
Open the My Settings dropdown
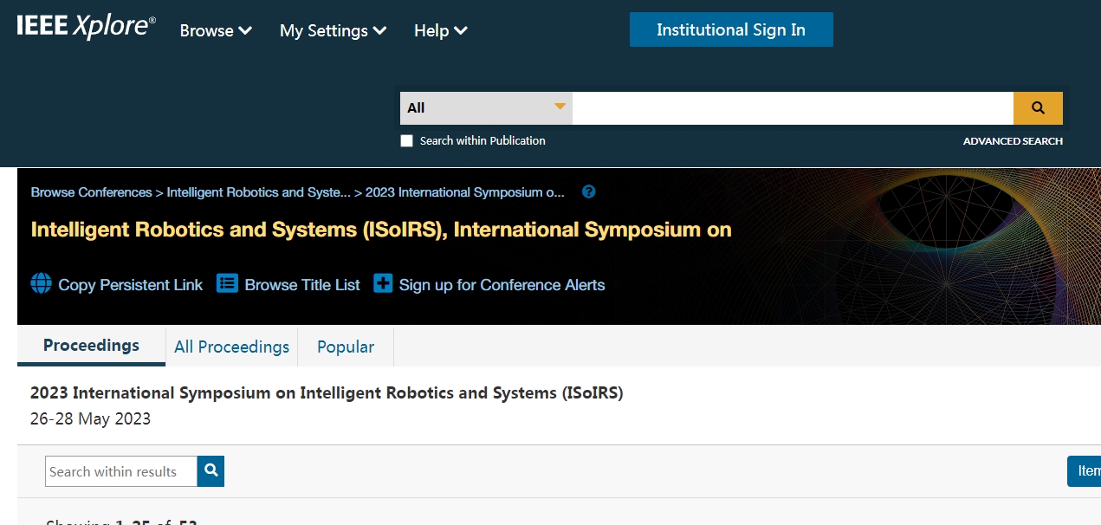pyautogui.click(x=333, y=30)
